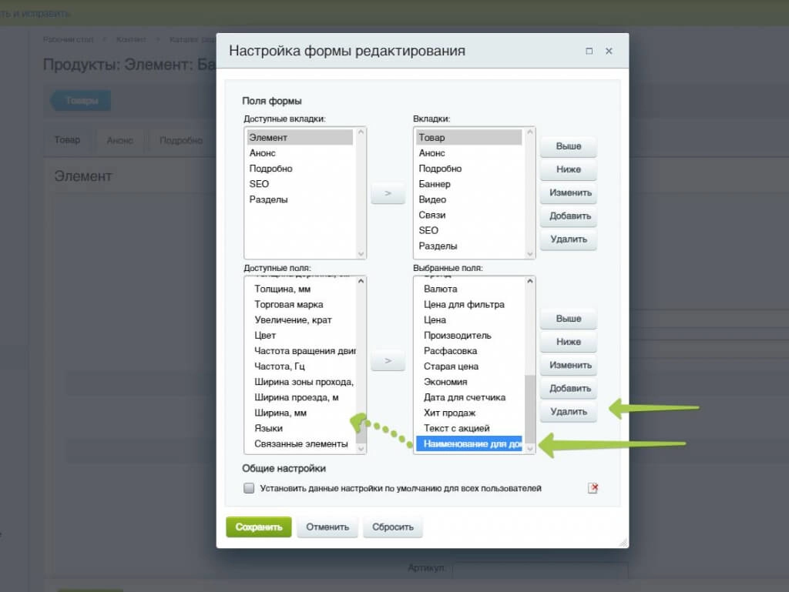Close the form settings dialog
The image size is (789, 592).
coord(609,52)
